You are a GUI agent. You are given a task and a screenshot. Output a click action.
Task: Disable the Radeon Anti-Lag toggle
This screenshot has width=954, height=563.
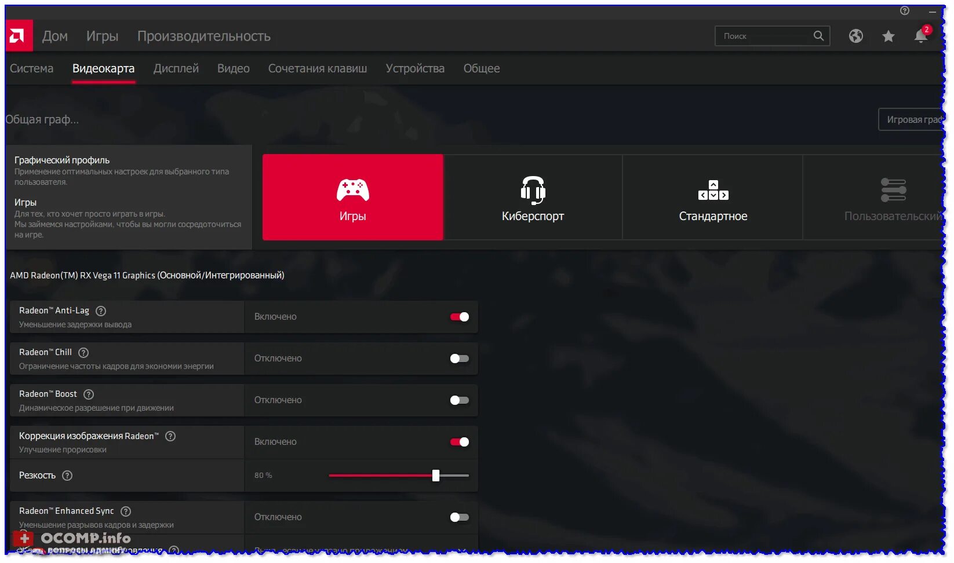coord(460,317)
